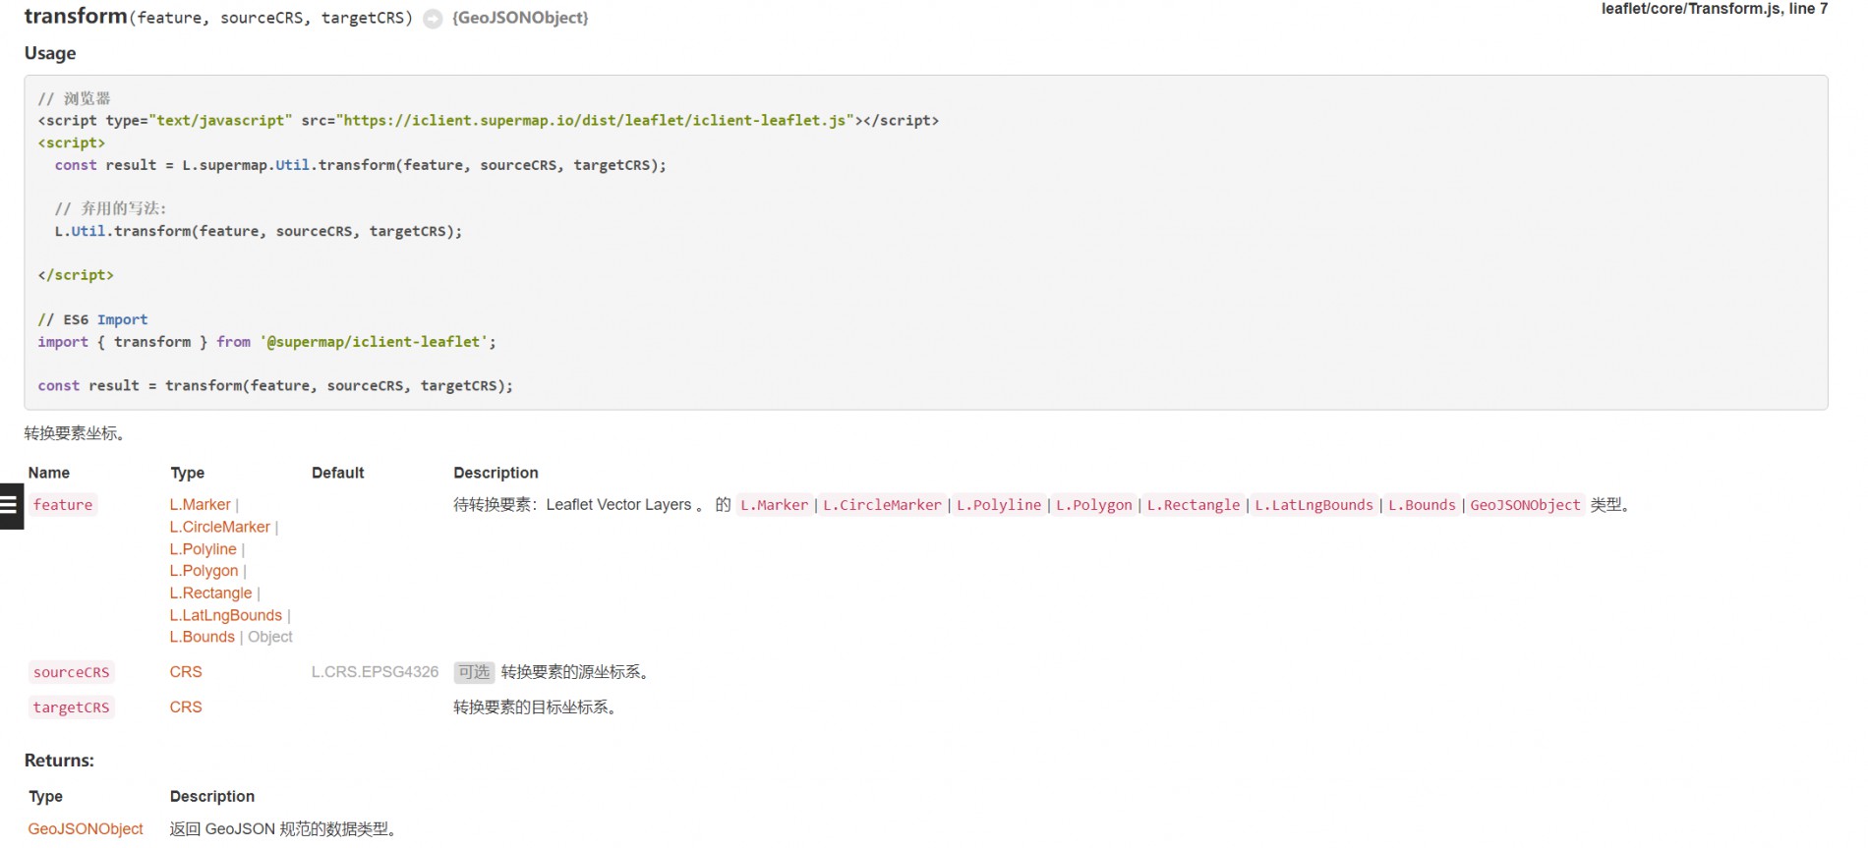Open L.Polygon type link
Screen dimensions: 1868x848
point(204,571)
